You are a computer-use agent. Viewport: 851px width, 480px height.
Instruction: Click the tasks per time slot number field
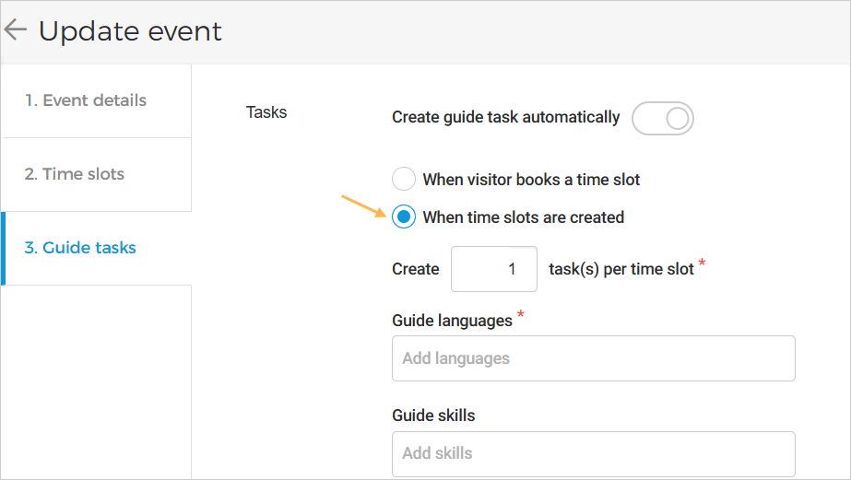494,269
